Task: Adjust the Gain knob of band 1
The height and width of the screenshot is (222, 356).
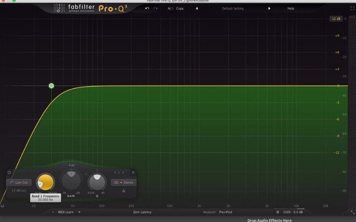Action: click(x=71, y=180)
